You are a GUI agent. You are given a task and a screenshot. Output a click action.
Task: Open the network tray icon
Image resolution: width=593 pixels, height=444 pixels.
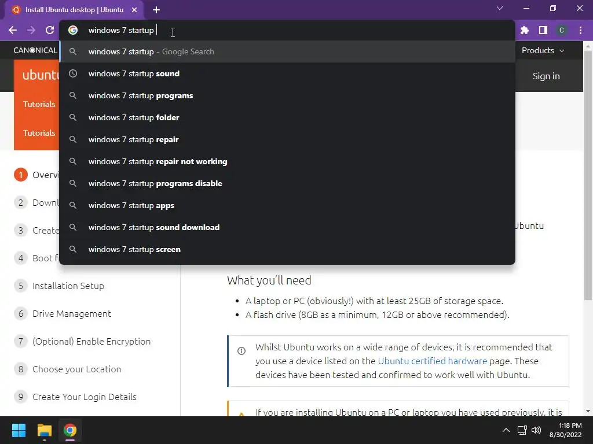(x=522, y=430)
